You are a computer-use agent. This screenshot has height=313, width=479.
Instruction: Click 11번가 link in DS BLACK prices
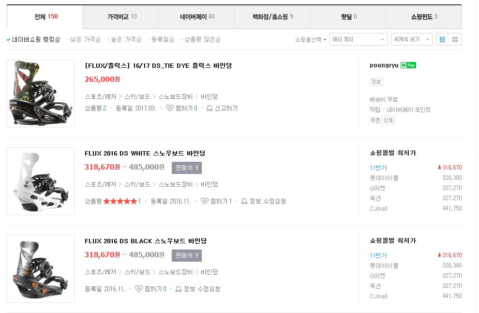(x=378, y=255)
